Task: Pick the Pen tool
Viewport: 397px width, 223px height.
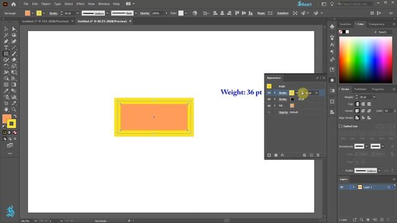Action: 6,42
